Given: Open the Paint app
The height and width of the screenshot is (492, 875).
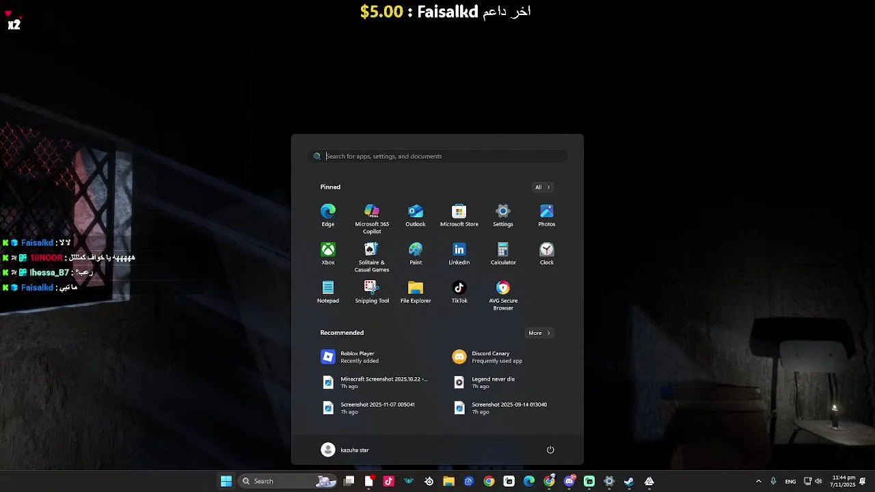Looking at the screenshot, I should tap(416, 254).
